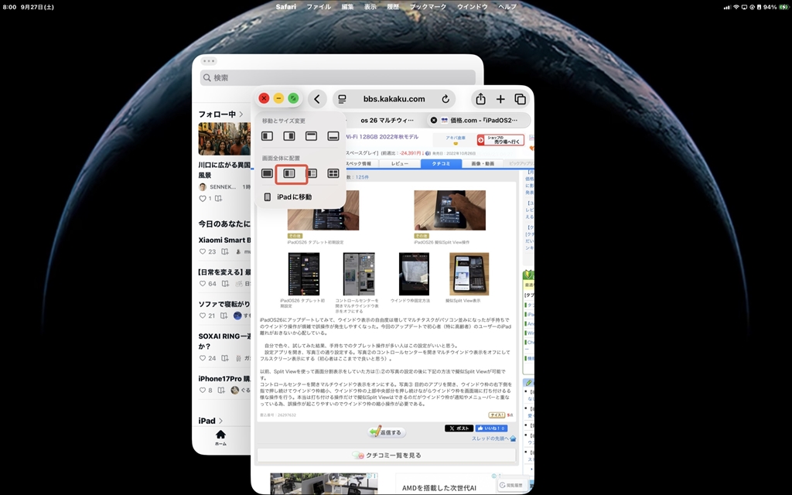The width and height of the screenshot is (792, 495).
Task: Go to the ホーム tab in back window
Action: (220, 438)
